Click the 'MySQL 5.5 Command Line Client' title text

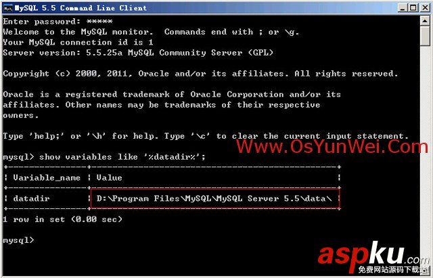coord(81,8)
